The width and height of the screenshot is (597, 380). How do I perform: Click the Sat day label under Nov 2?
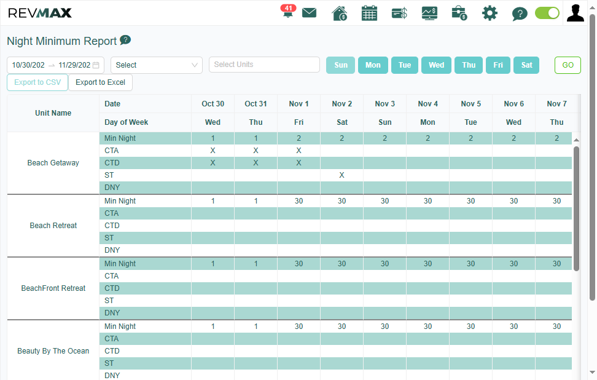[342, 122]
